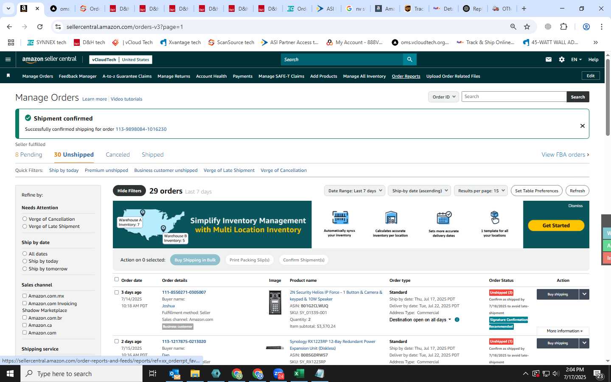Select the Ship by today radio button
Viewport: 611px width, 382px height.
25,261
